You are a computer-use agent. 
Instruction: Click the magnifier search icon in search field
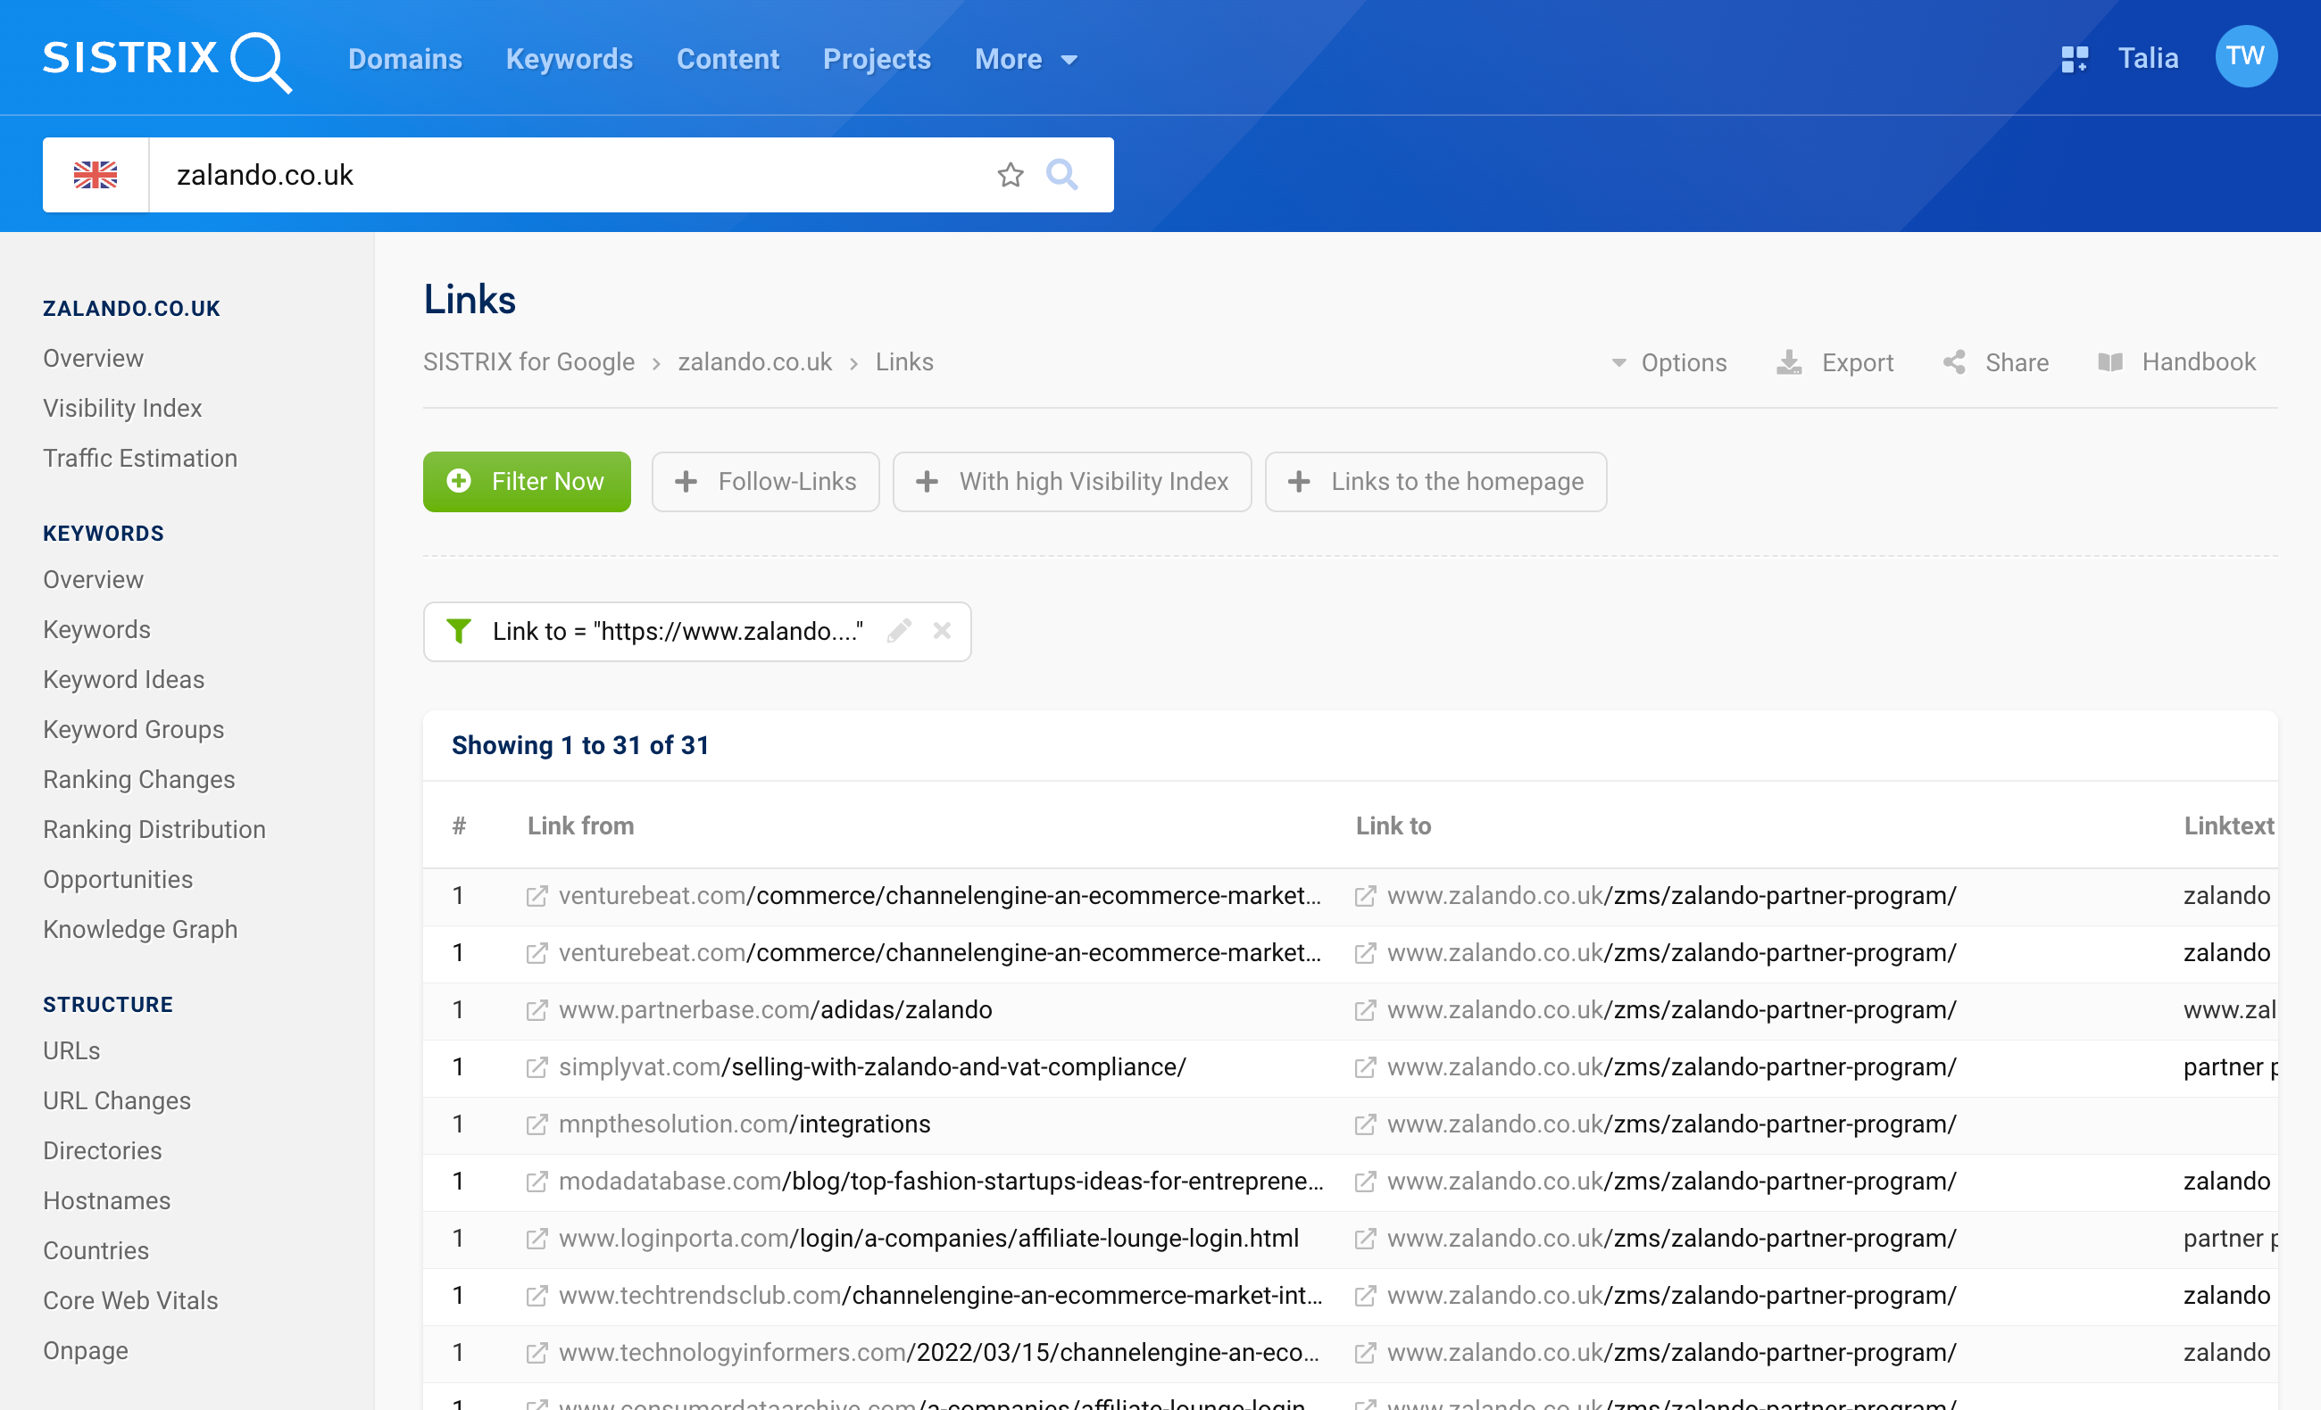(1061, 174)
